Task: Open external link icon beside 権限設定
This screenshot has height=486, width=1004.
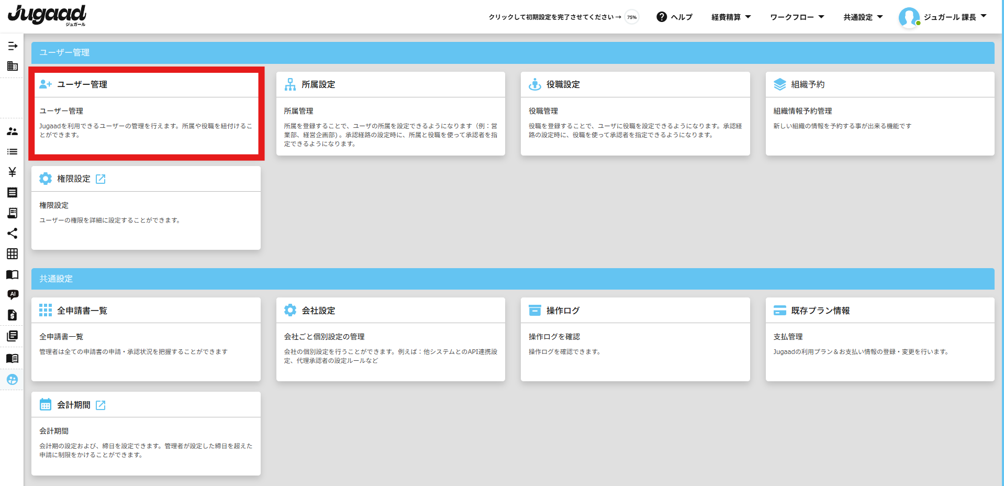Action: 101,179
